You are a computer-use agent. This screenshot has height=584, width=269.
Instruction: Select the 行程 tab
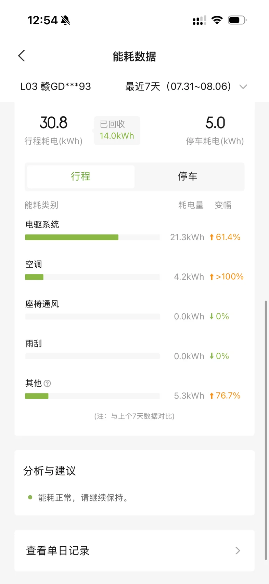click(81, 177)
